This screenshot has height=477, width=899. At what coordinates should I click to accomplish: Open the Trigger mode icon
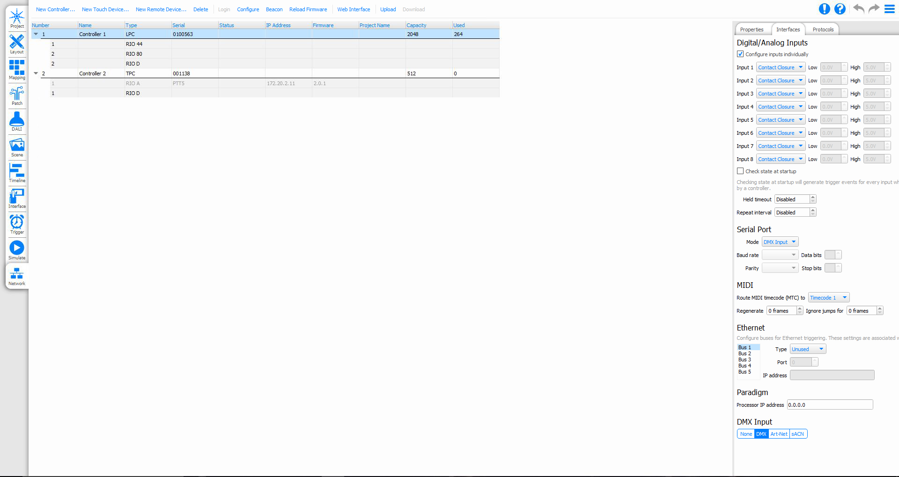(17, 224)
